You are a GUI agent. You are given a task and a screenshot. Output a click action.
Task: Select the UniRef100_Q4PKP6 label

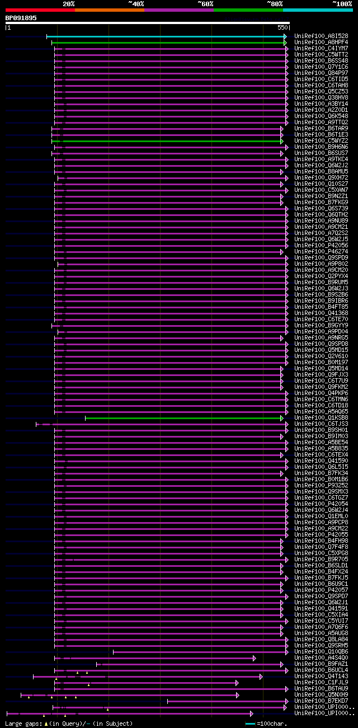[x=321, y=393]
